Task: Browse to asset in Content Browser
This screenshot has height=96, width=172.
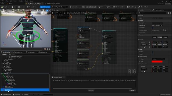Action: pyautogui.click(x=21, y=7)
